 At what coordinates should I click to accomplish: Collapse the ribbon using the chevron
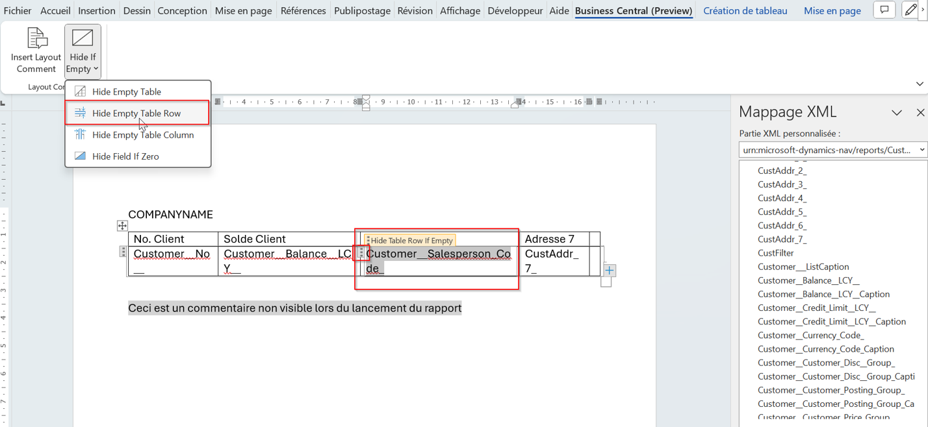point(919,84)
